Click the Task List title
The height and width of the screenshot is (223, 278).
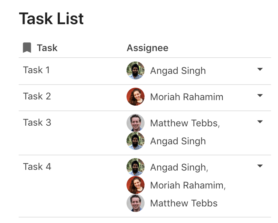(51, 18)
